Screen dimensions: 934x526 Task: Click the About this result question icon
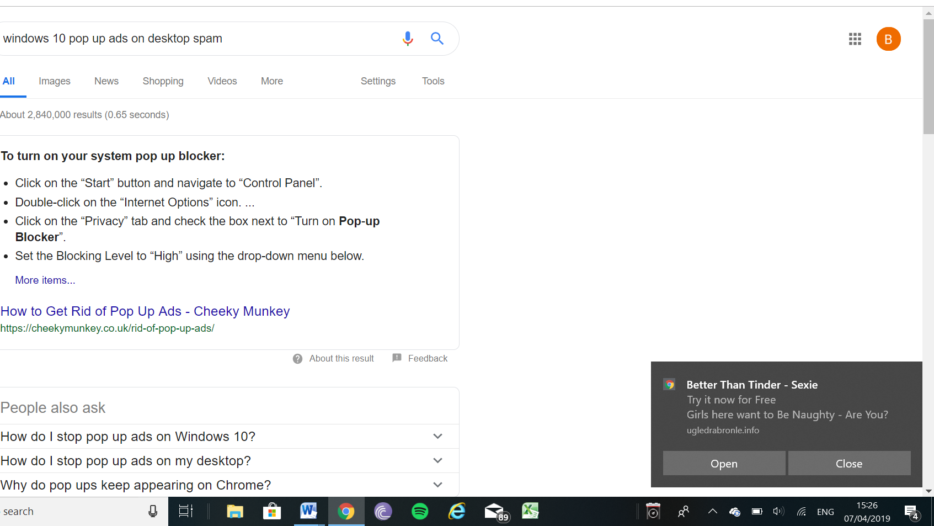(x=298, y=359)
